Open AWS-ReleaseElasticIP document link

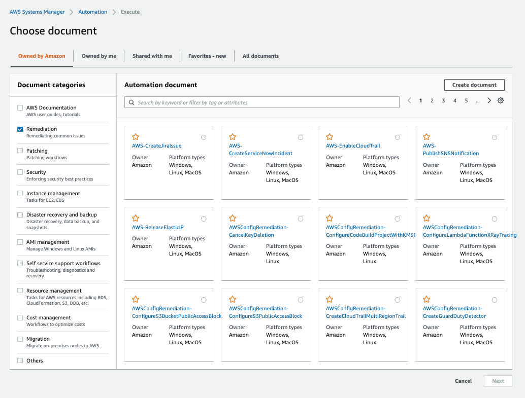(x=158, y=227)
